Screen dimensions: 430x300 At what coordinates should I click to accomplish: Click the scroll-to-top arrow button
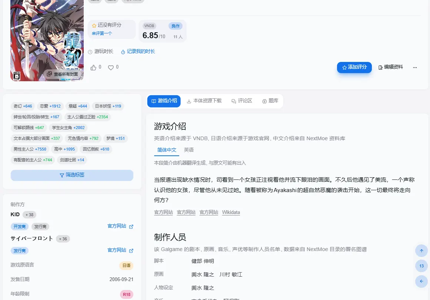coord(421,251)
